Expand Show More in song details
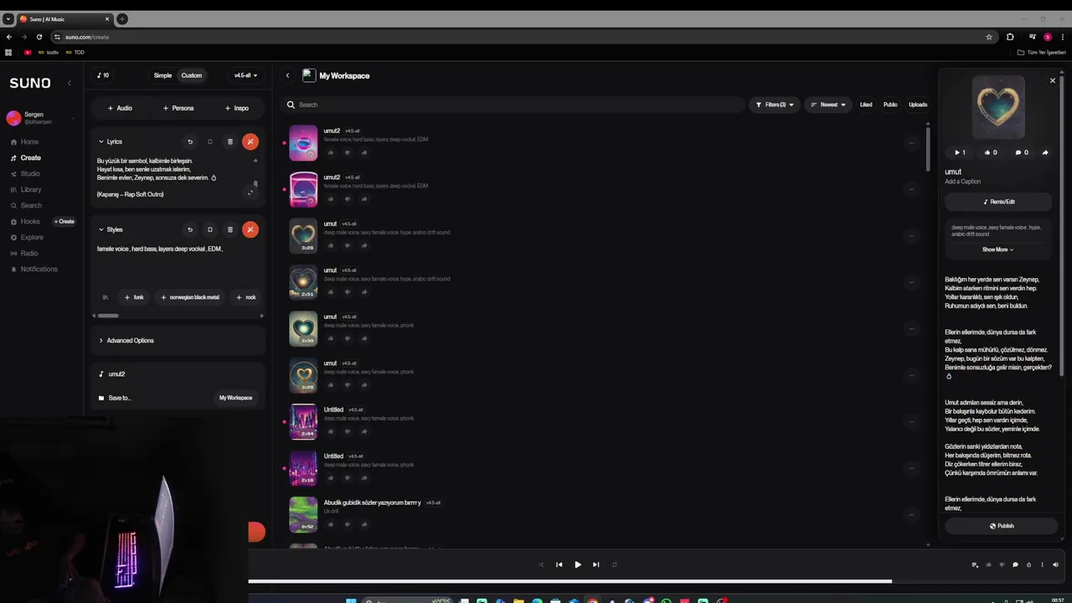The height and width of the screenshot is (603, 1072). tap(997, 250)
